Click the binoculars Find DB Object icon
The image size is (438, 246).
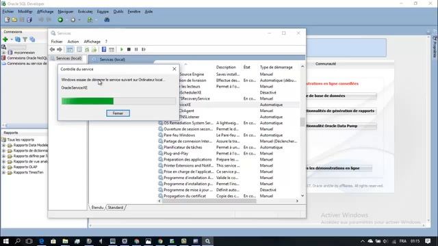click(107, 20)
